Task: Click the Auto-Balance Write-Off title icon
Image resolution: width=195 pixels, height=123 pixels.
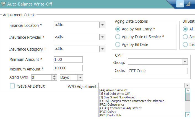Action: pos(3,4)
